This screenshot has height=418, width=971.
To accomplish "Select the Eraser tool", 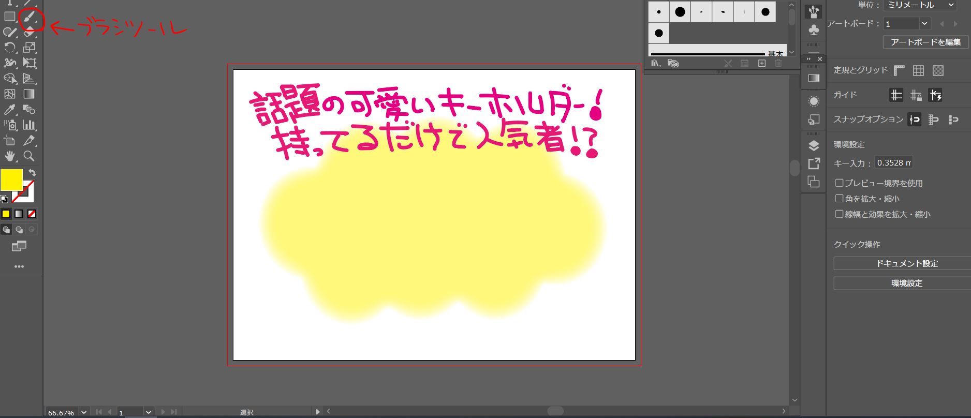I will point(29,32).
